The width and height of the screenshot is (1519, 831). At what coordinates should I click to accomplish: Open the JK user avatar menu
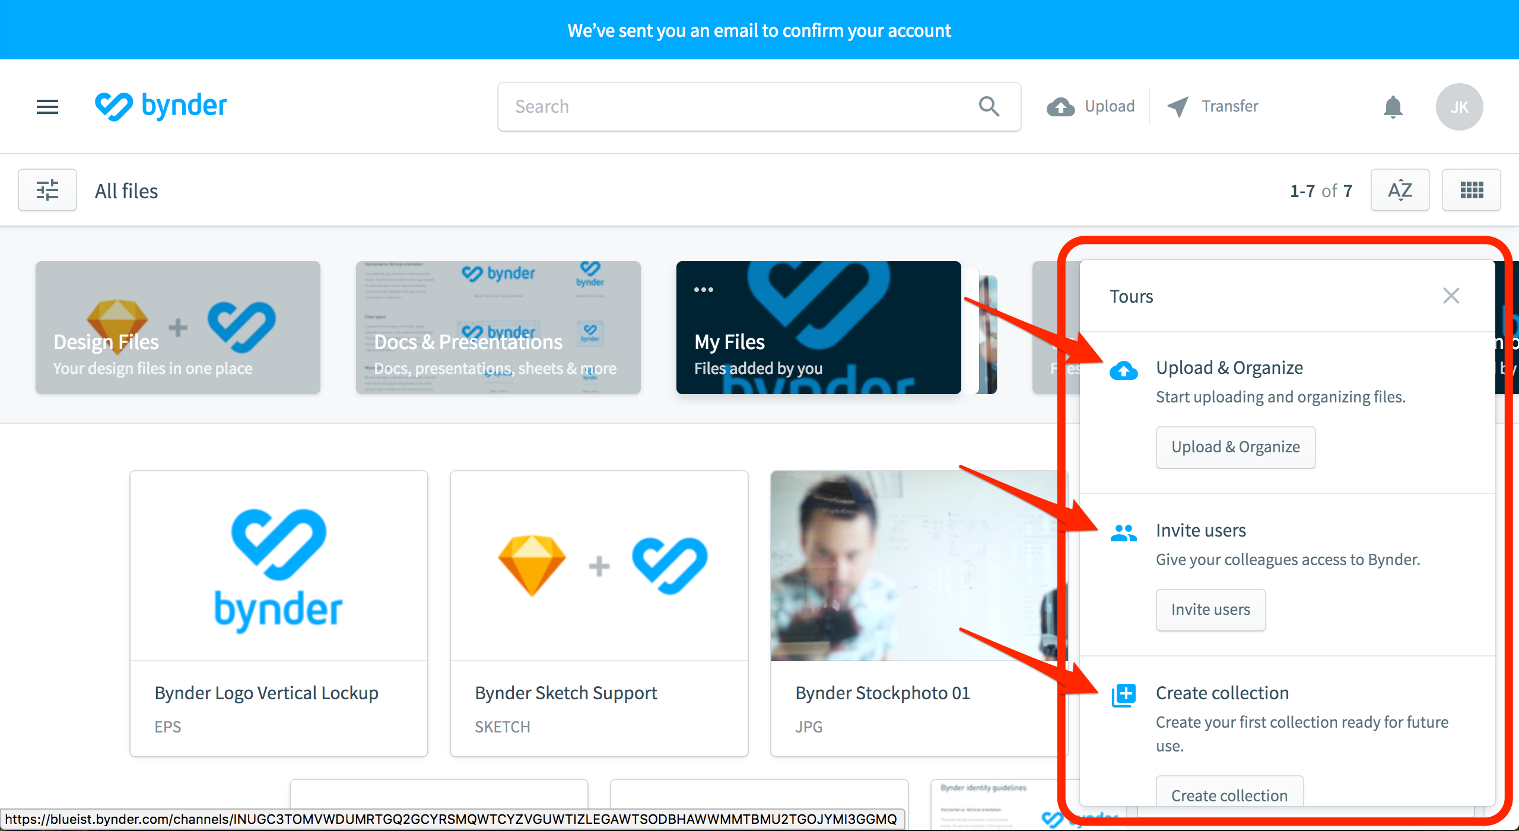tap(1459, 107)
